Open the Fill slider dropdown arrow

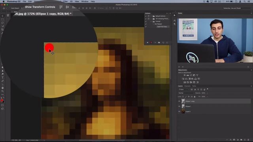[207, 97]
